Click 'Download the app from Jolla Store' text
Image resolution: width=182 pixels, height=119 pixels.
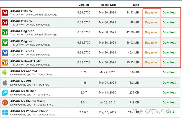point(30,95)
